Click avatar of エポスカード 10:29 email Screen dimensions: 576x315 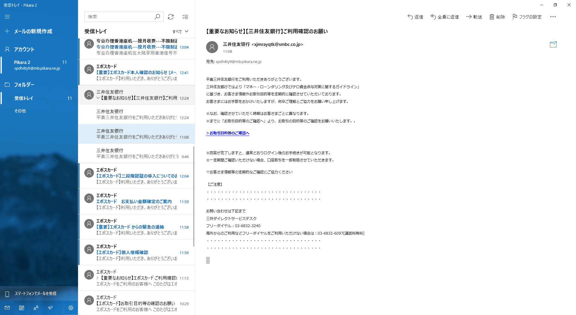tap(89, 300)
